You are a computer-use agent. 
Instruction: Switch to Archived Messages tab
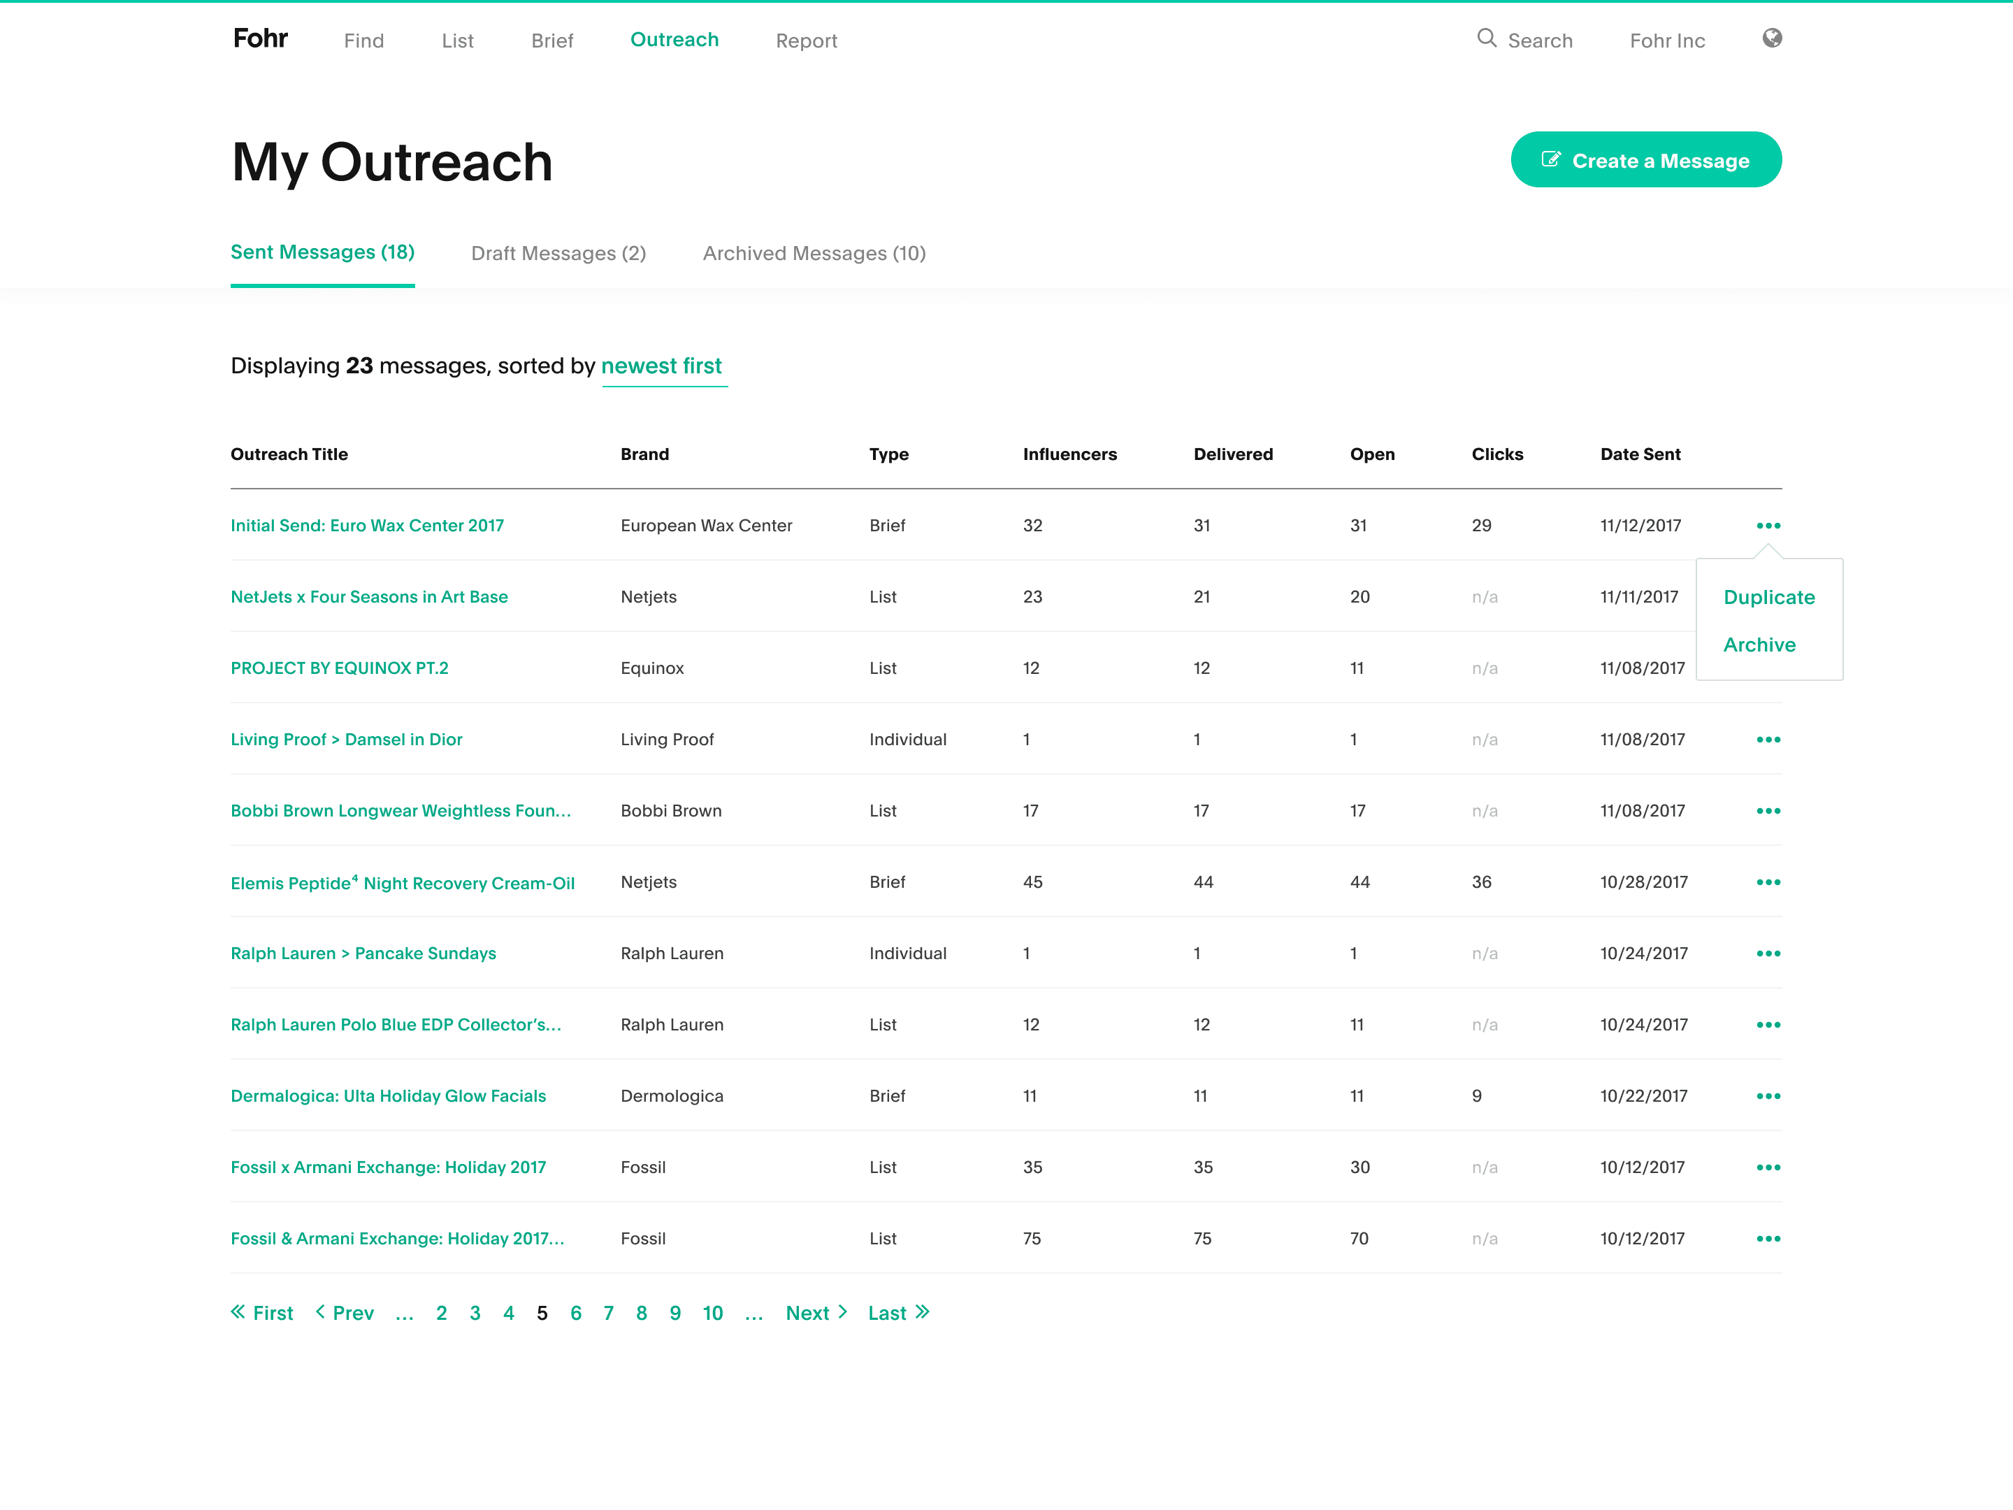tap(814, 254)
